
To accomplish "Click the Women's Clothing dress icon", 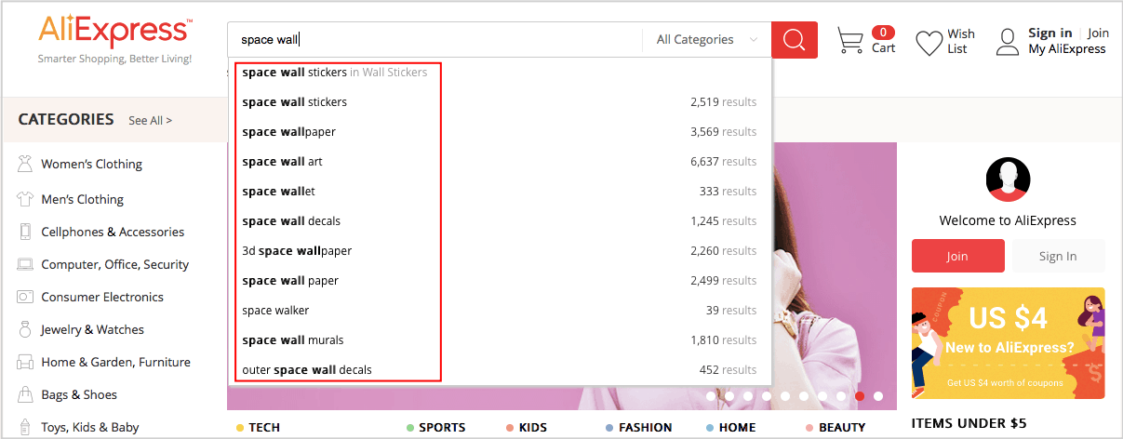I will click(25, 165).
